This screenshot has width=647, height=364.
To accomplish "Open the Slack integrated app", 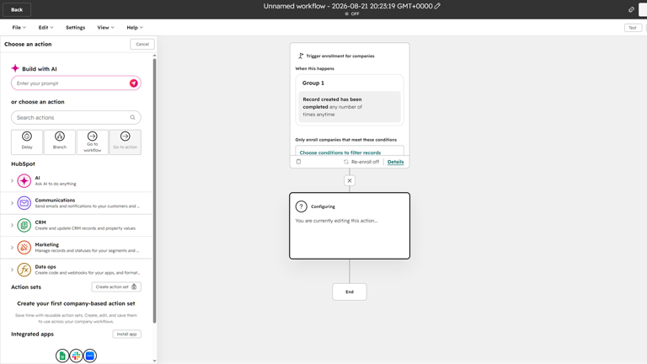I will (x=76, y=356).
